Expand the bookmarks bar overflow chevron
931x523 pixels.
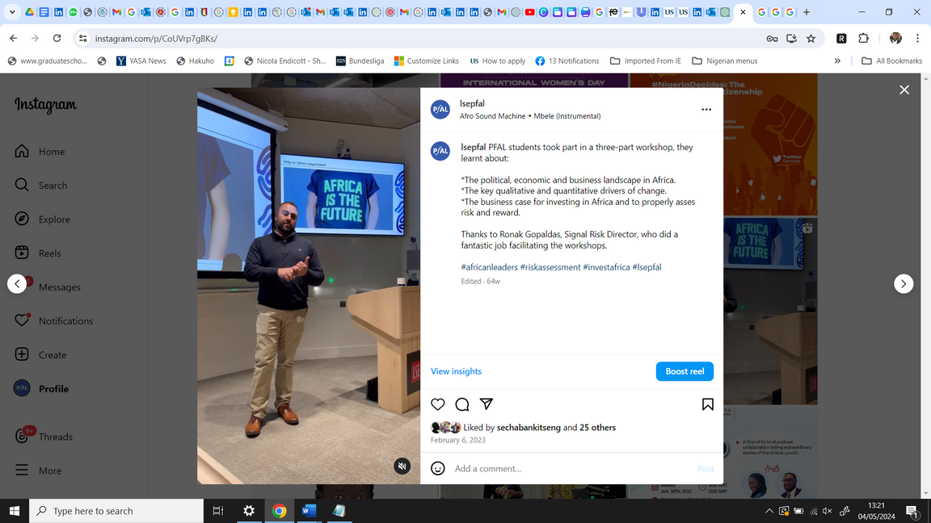pos(837,61)
